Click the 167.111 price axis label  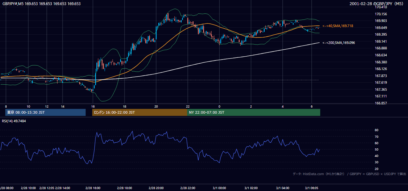(380, 96)
